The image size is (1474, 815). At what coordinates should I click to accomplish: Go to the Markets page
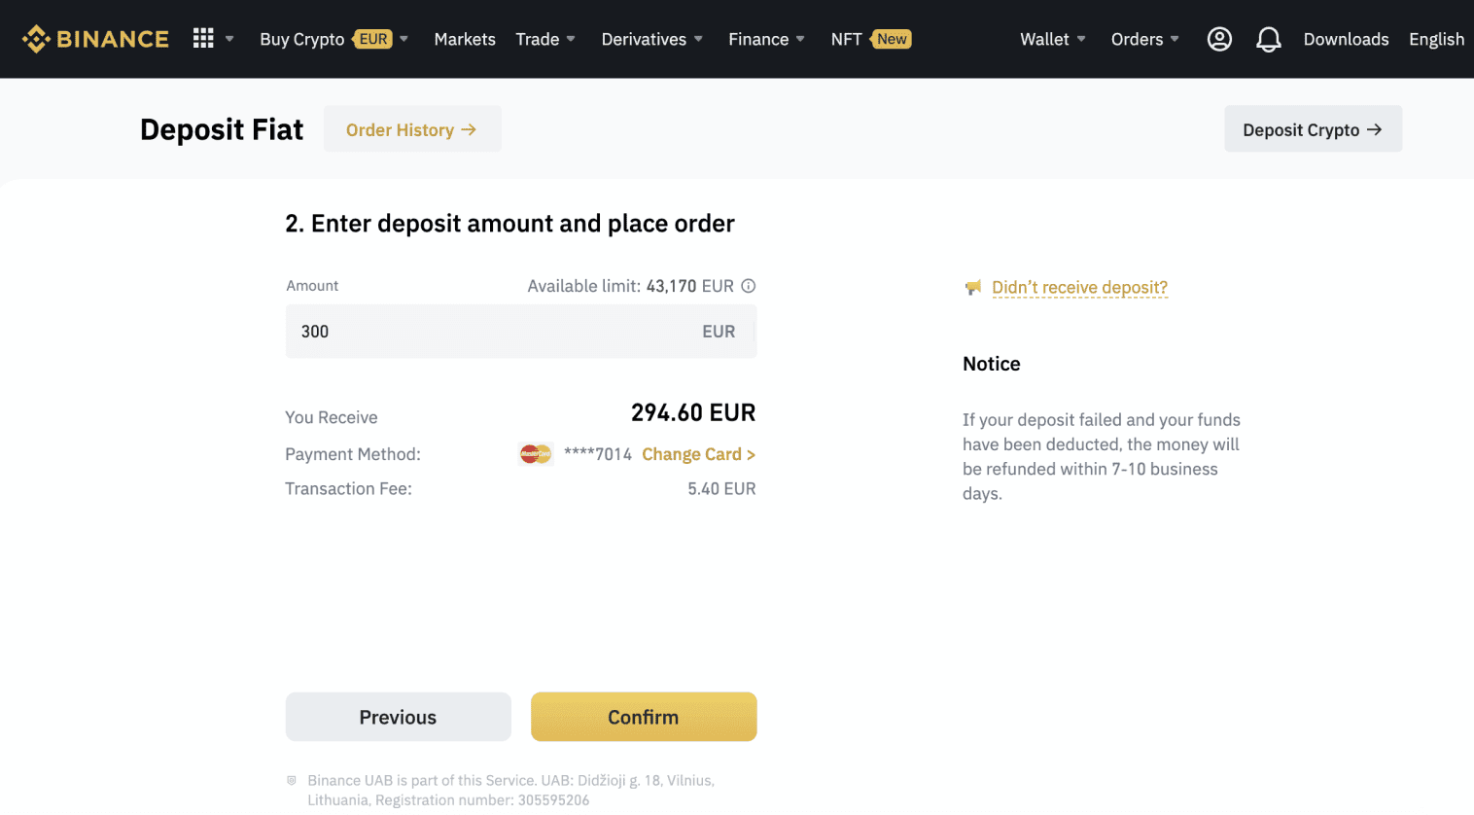point(465,39)
